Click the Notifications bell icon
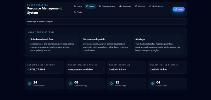Viewport: 211px width, 100px height. [150, 6]
